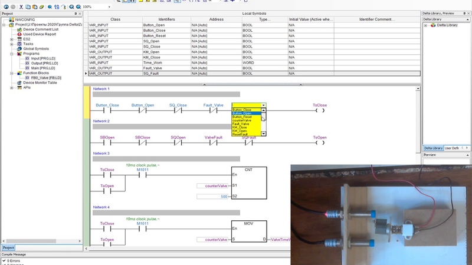Expand the Delta Library tree node
Screen dimensions: 472x265
(425, 25)
